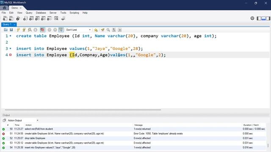Open the File menu
This screenshot has width=271, height=152.
[4, 13]
